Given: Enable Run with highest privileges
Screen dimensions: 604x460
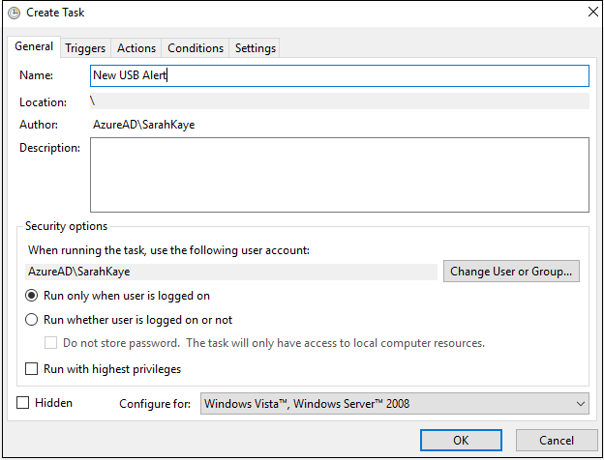Looking at the screenshot, I should [31, 369].
